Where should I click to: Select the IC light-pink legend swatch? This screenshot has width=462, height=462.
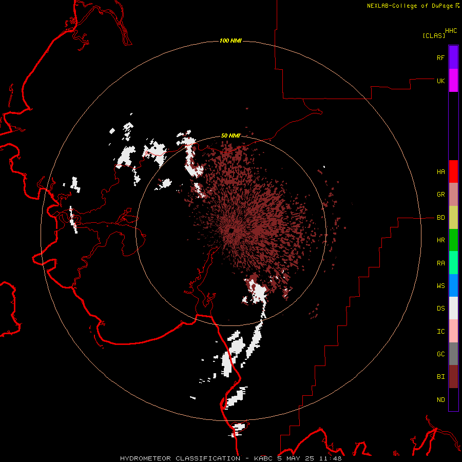[x=453, y=331]
